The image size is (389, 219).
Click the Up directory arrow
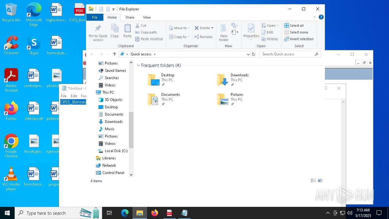click(x=114, y=54)
